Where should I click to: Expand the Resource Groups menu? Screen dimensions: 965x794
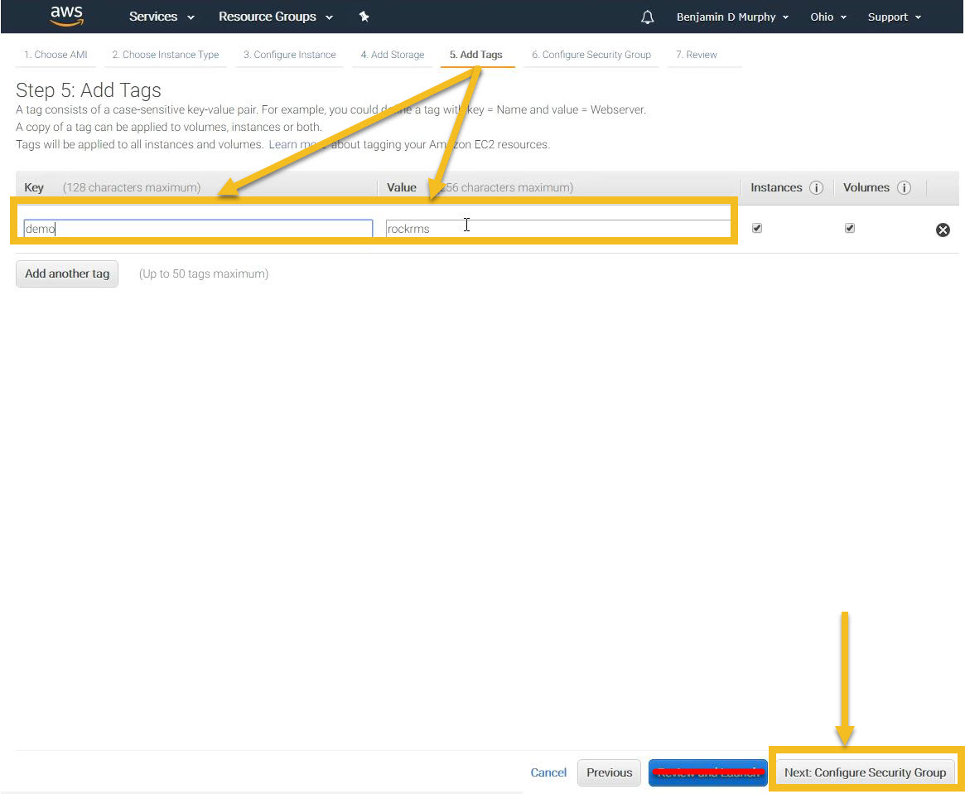pos(275,17)
